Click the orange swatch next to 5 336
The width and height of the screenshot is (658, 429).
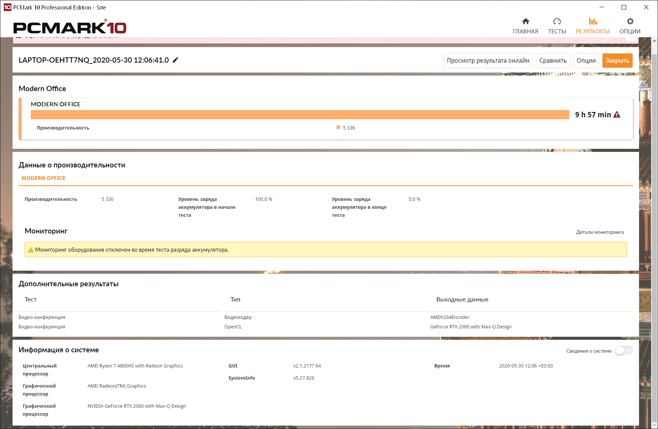(338, 128)
